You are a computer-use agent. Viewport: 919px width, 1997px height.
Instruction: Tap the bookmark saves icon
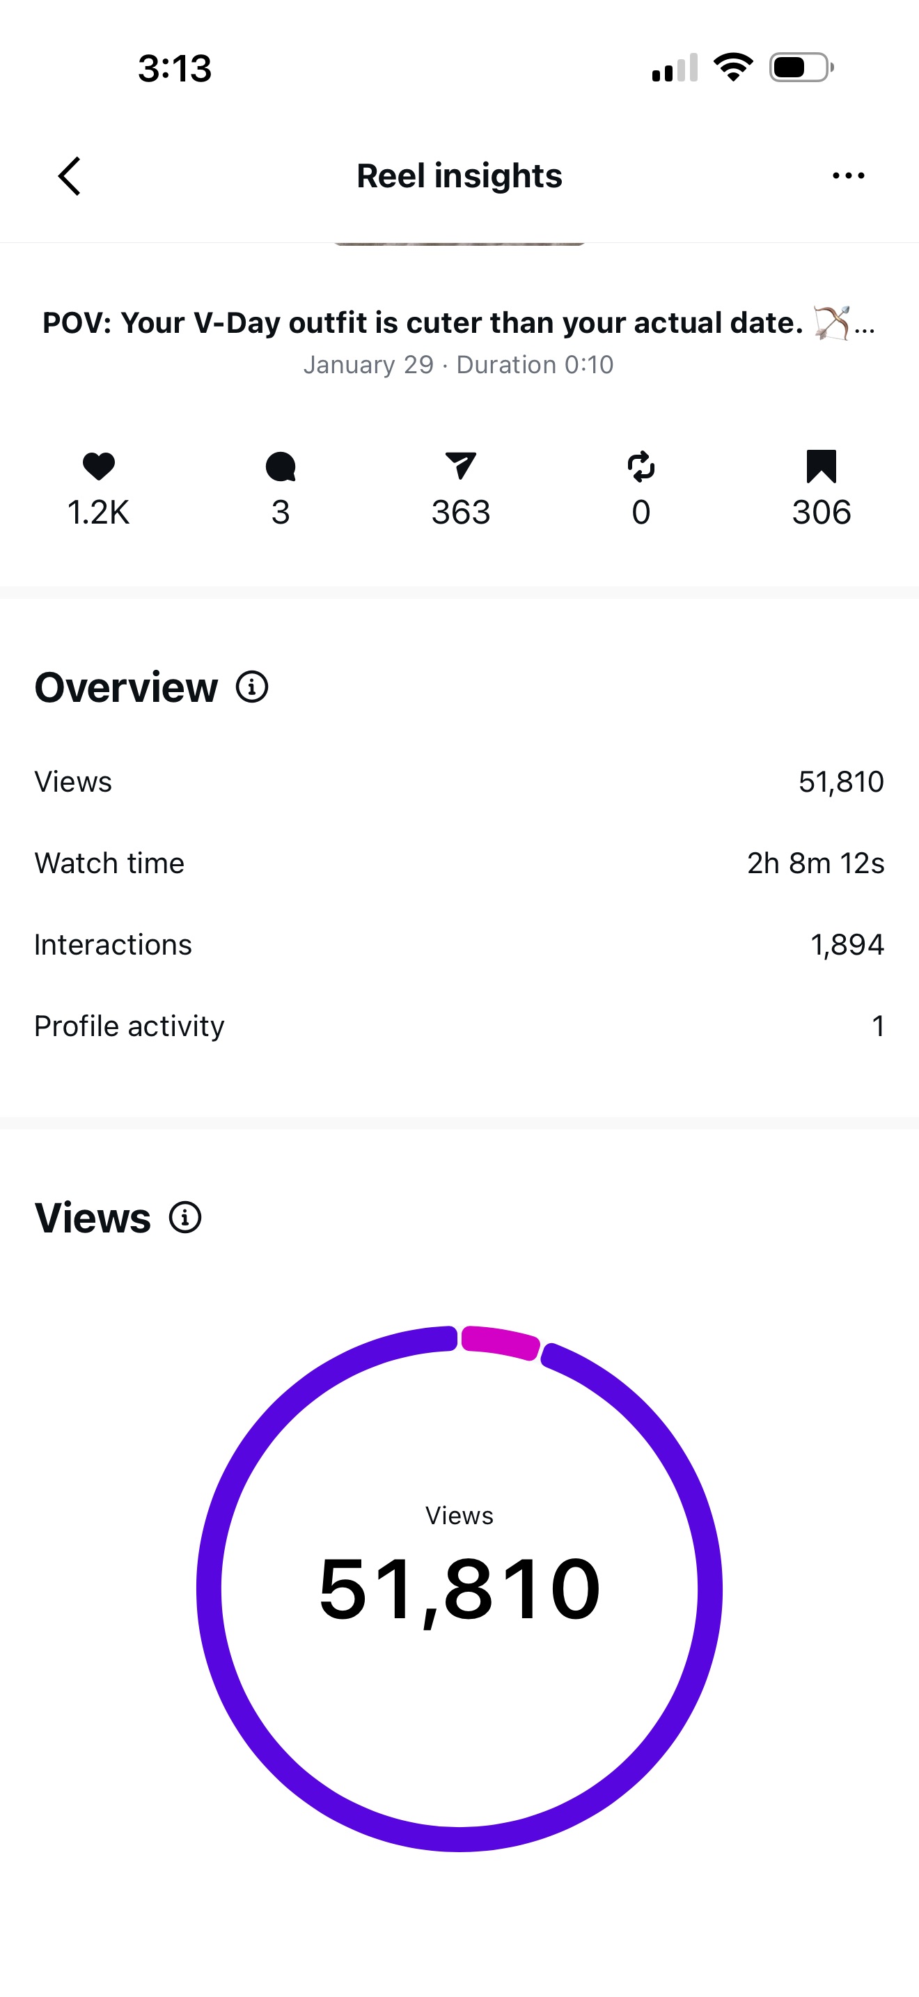[822, 466]
